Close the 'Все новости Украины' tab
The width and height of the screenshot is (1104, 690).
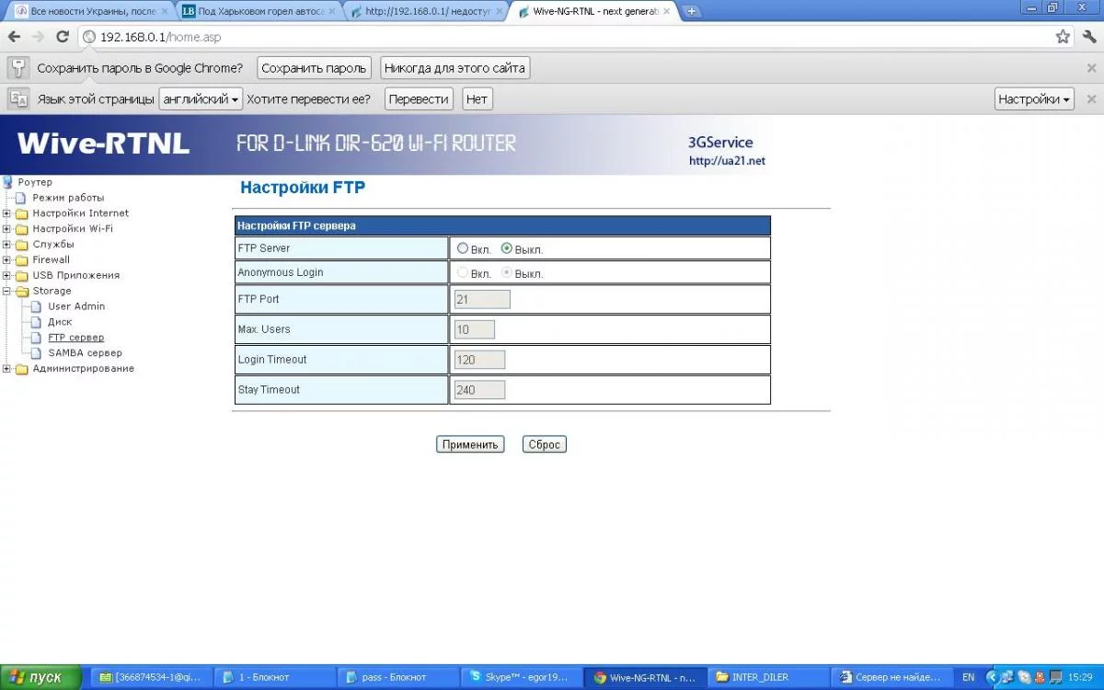point(164,12)
